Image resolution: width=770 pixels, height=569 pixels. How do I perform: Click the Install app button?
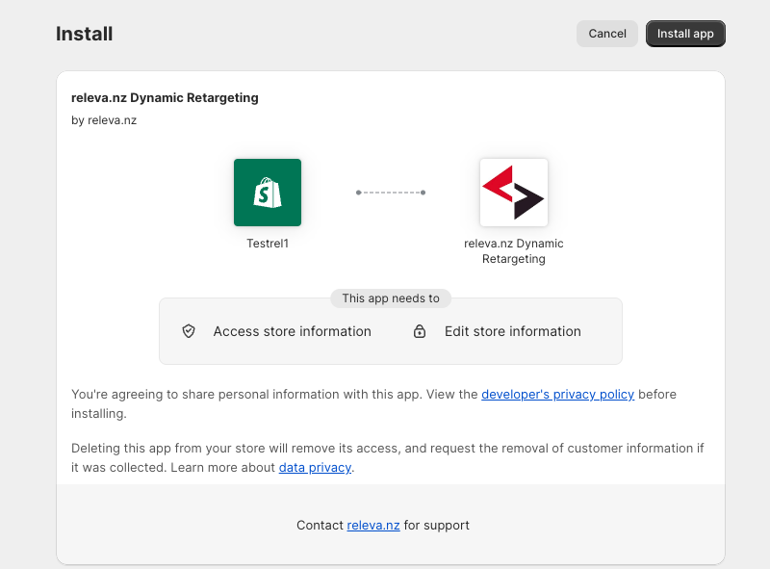click(685, 34)
